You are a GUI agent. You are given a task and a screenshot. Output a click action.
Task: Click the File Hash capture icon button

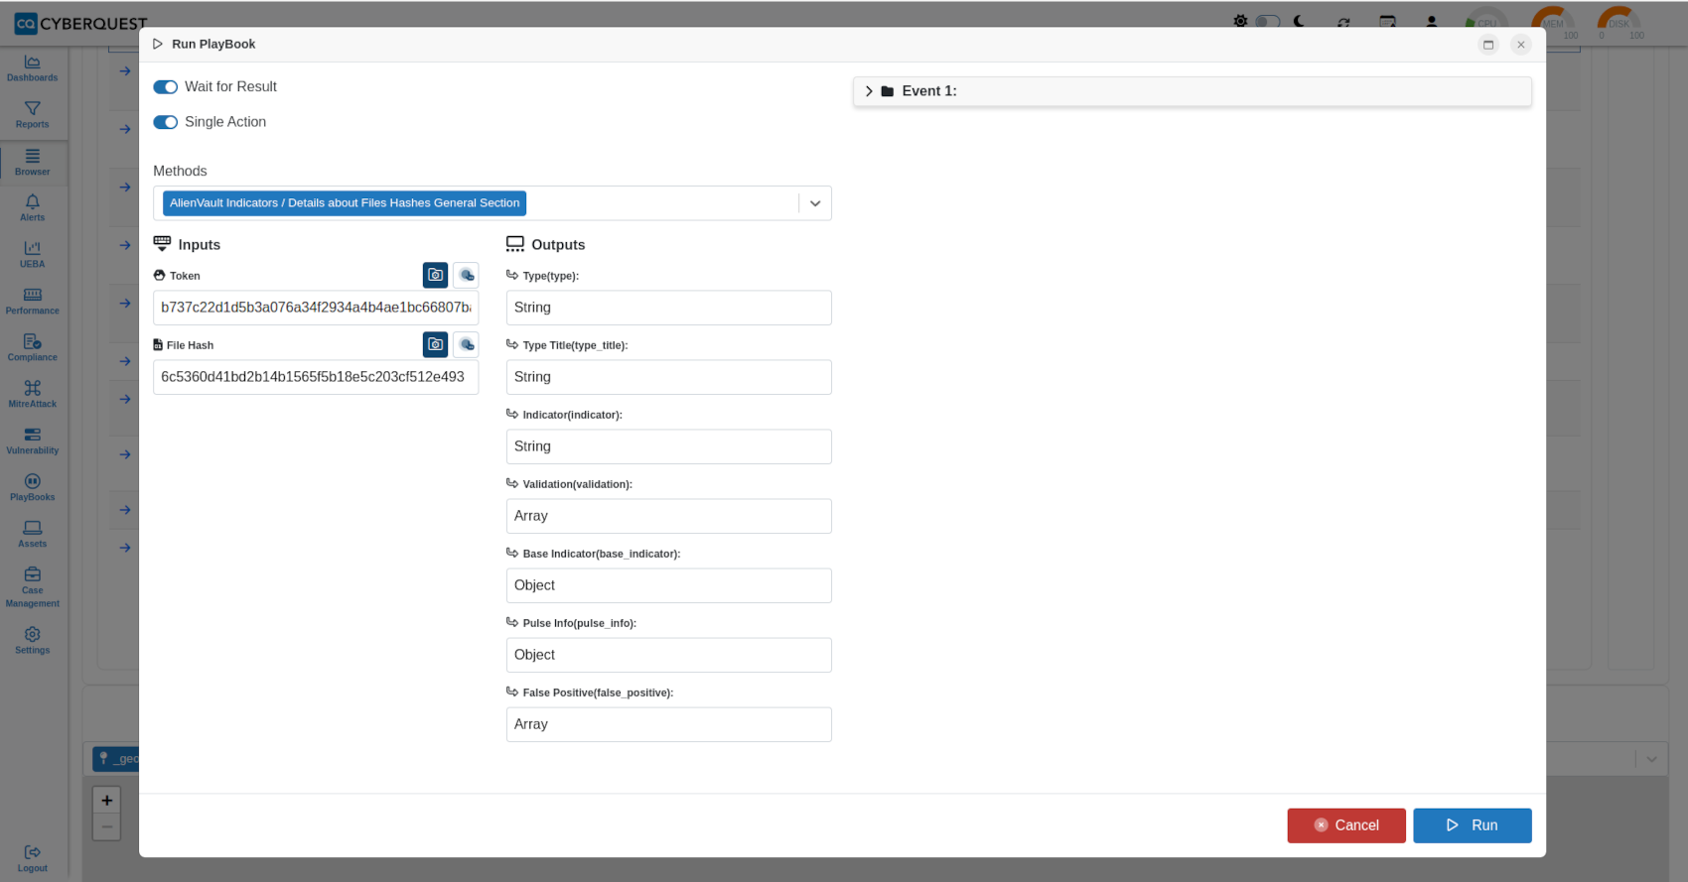435,344
